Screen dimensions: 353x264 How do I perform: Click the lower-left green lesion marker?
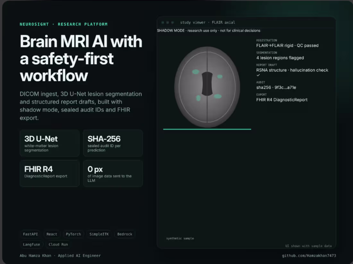[198, 98]
